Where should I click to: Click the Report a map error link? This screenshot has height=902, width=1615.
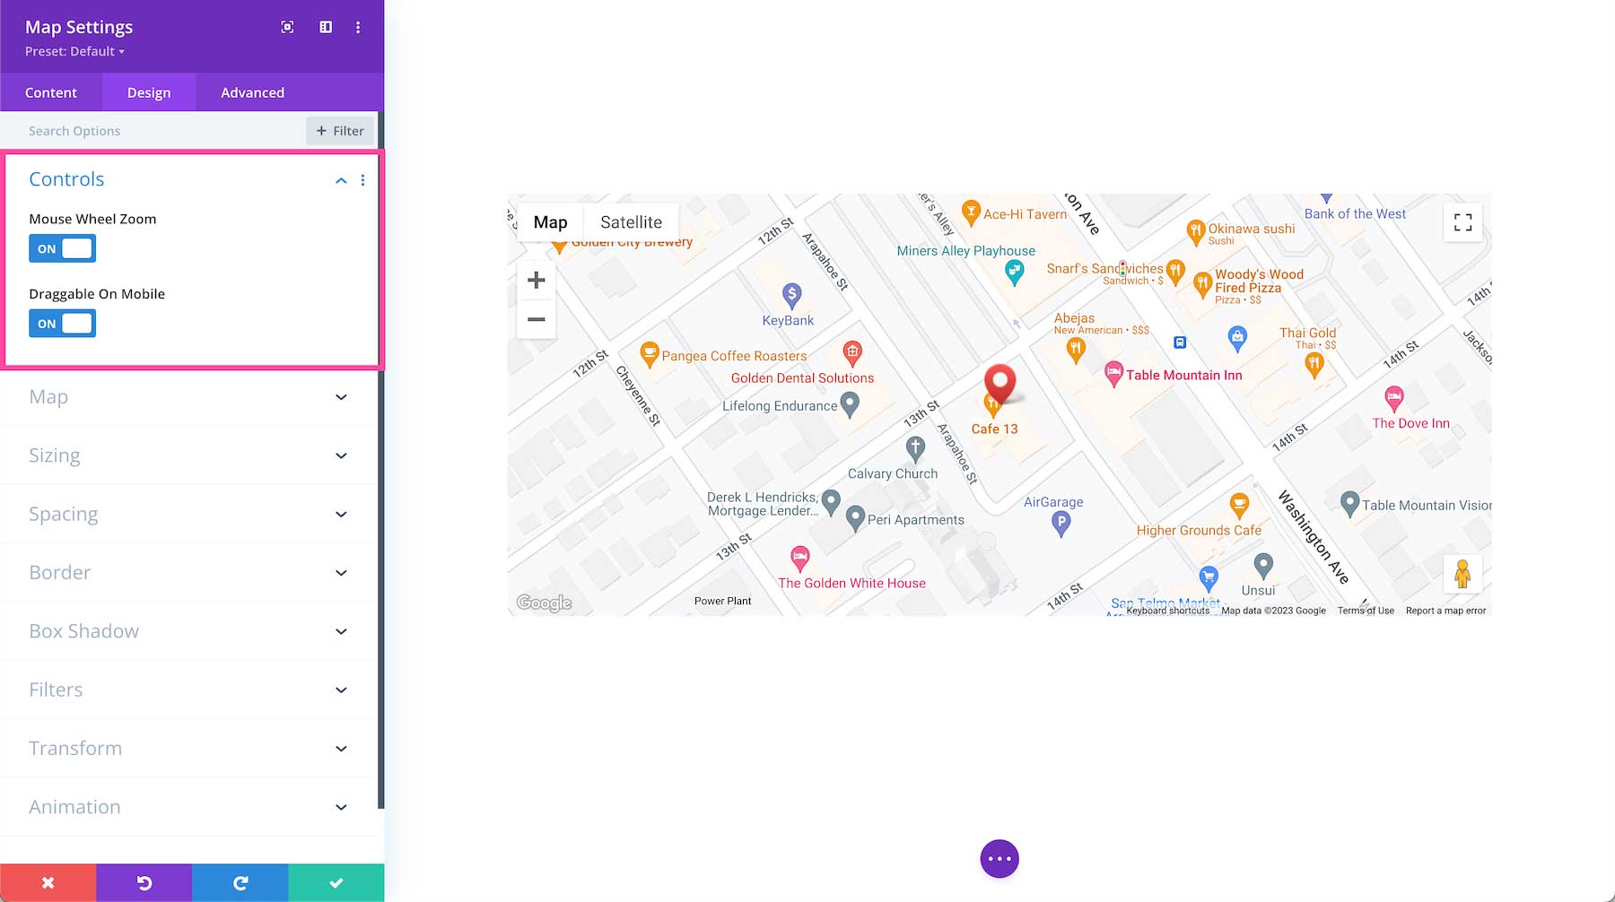click(x=1445, y=610)
